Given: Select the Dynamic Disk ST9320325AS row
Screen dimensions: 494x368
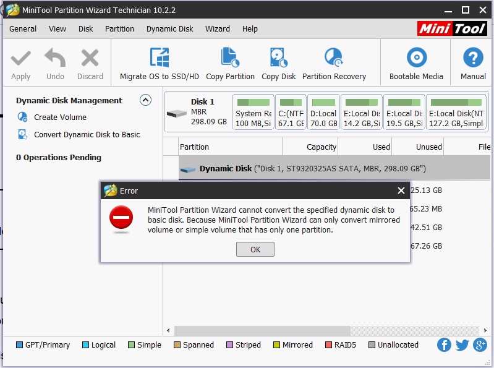Looking at the screenshot, I should pos(334,169).
